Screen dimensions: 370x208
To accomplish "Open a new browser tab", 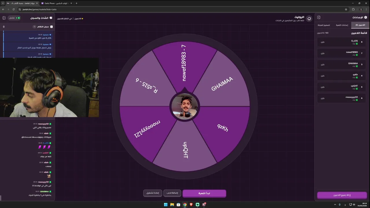I will click(76, 3).
